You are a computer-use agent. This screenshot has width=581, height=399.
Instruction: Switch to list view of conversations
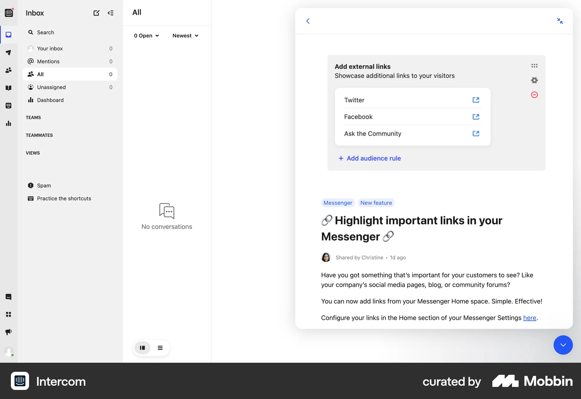click(x=160, y=348)
